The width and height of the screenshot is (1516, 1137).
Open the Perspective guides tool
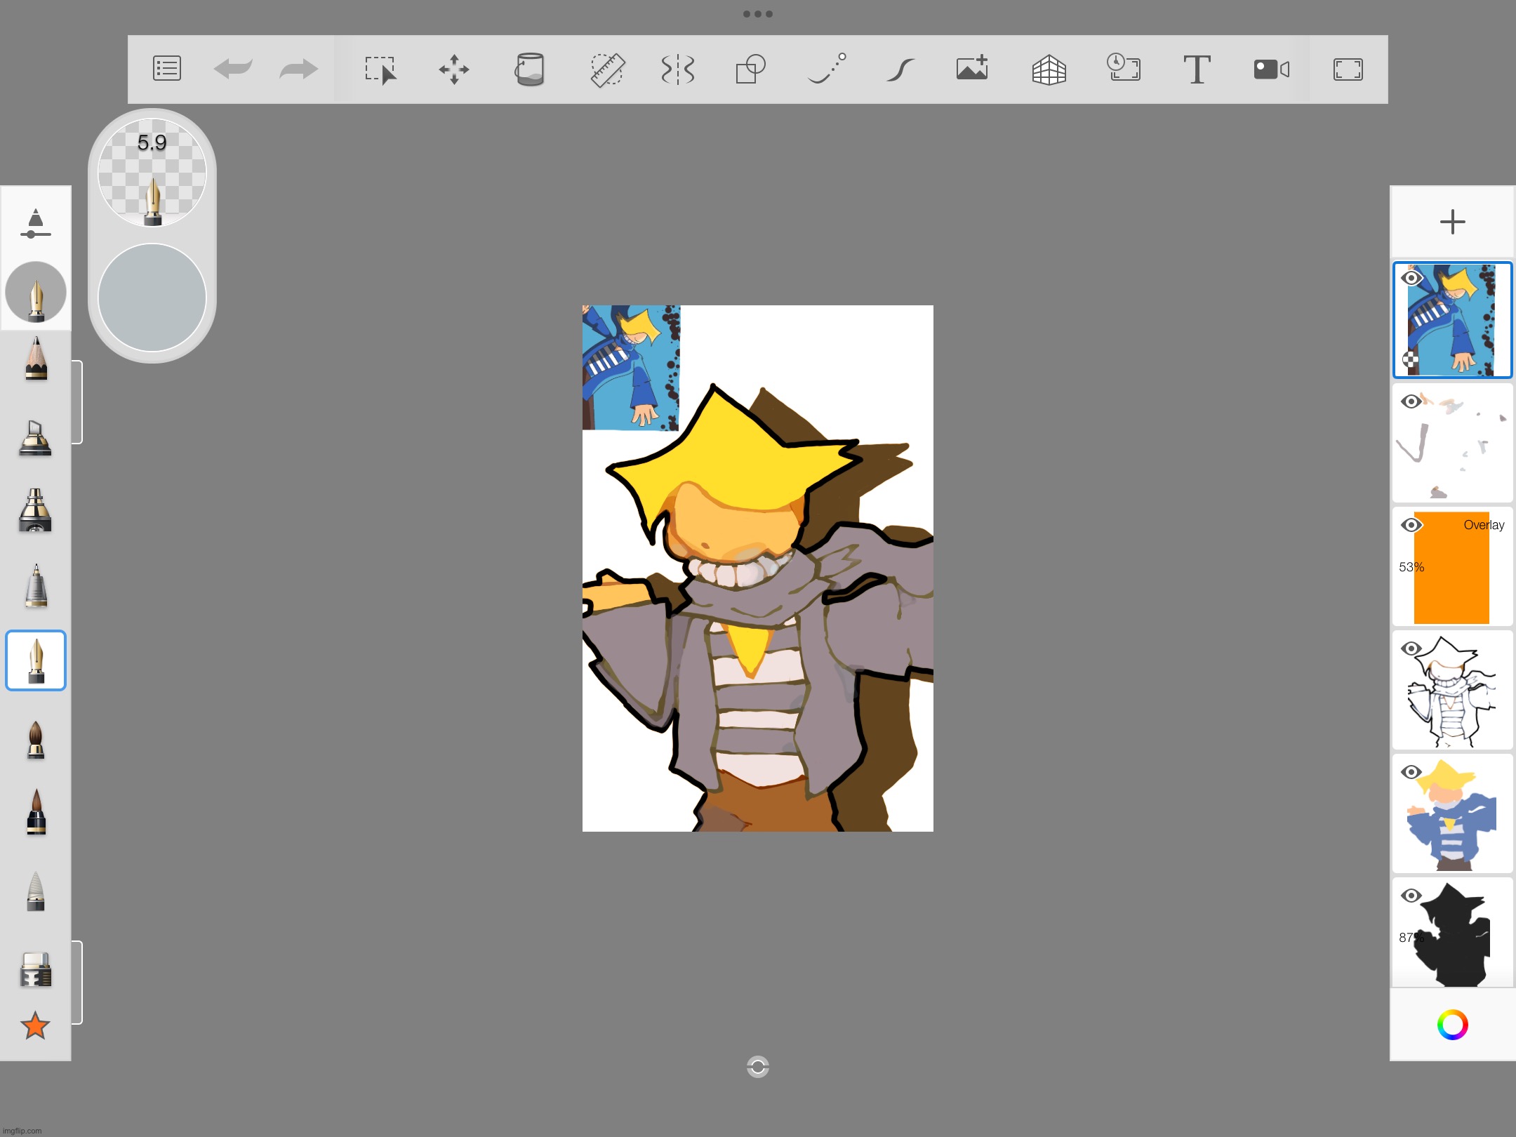coord(1049,69)
